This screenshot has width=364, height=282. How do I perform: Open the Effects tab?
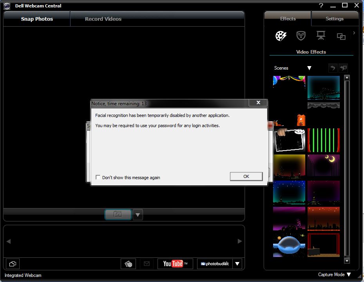pyautogui.click(x=288, y=19)
